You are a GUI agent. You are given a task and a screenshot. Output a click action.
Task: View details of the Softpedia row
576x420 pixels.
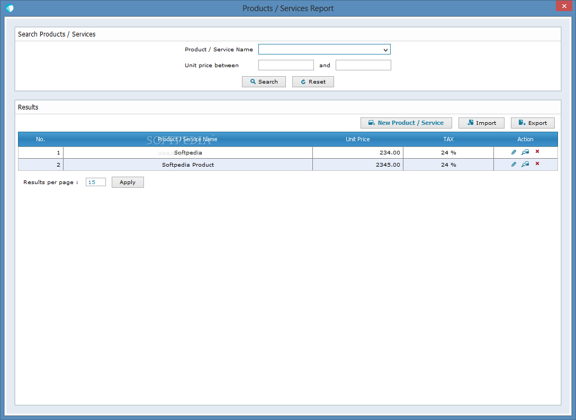[x=525, y=152]
